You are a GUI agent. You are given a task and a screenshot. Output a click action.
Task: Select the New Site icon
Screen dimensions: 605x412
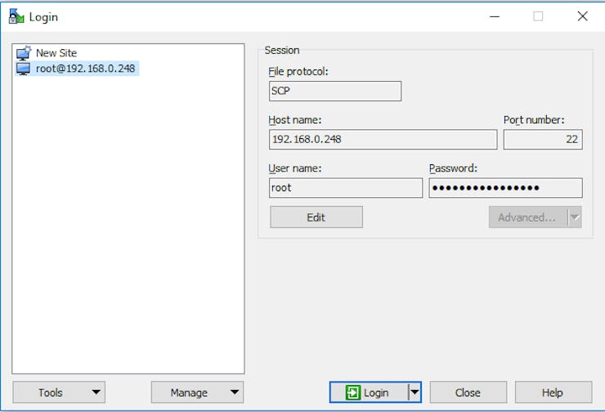[x=24, y=53]
